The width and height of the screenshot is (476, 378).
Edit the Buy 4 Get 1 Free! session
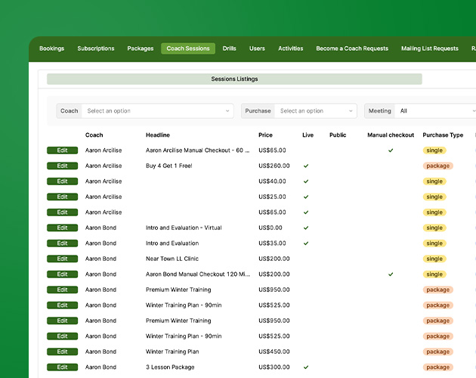62,166
